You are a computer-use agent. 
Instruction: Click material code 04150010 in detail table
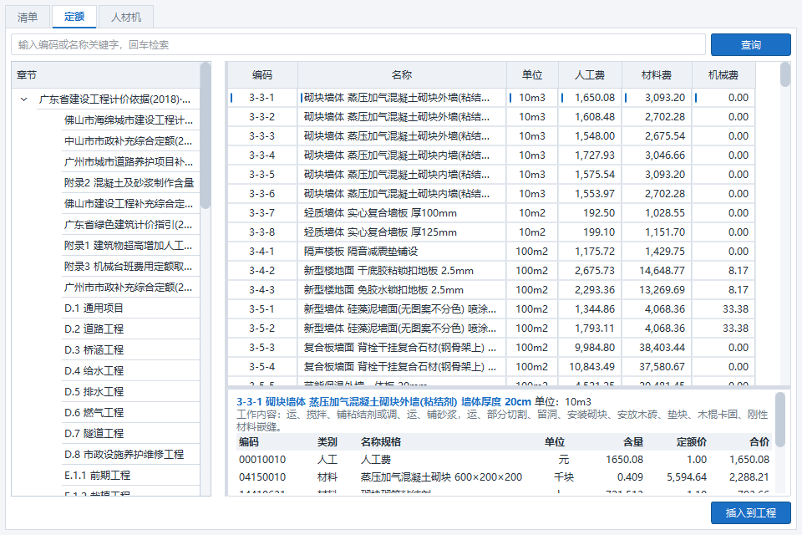(x=262, y=477)
